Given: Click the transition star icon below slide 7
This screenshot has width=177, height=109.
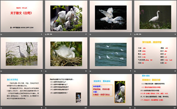Looking at the screenshot, I should tap(91, 71).
